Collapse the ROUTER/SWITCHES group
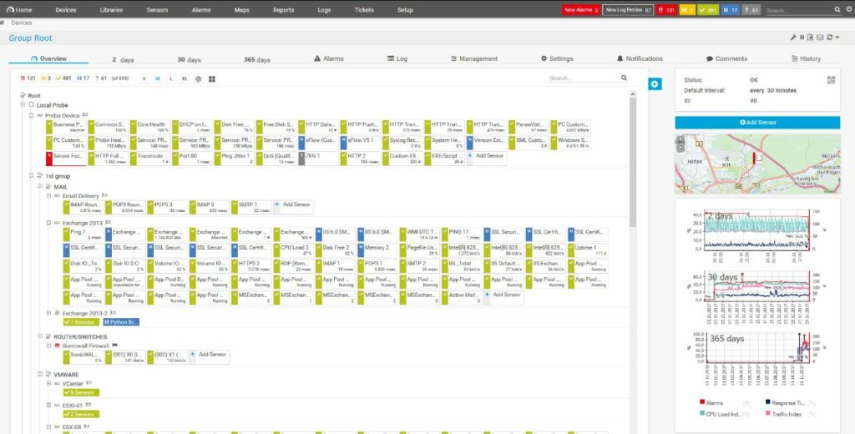Viewport: 855px width, 434px height. [x=40, y=336]
